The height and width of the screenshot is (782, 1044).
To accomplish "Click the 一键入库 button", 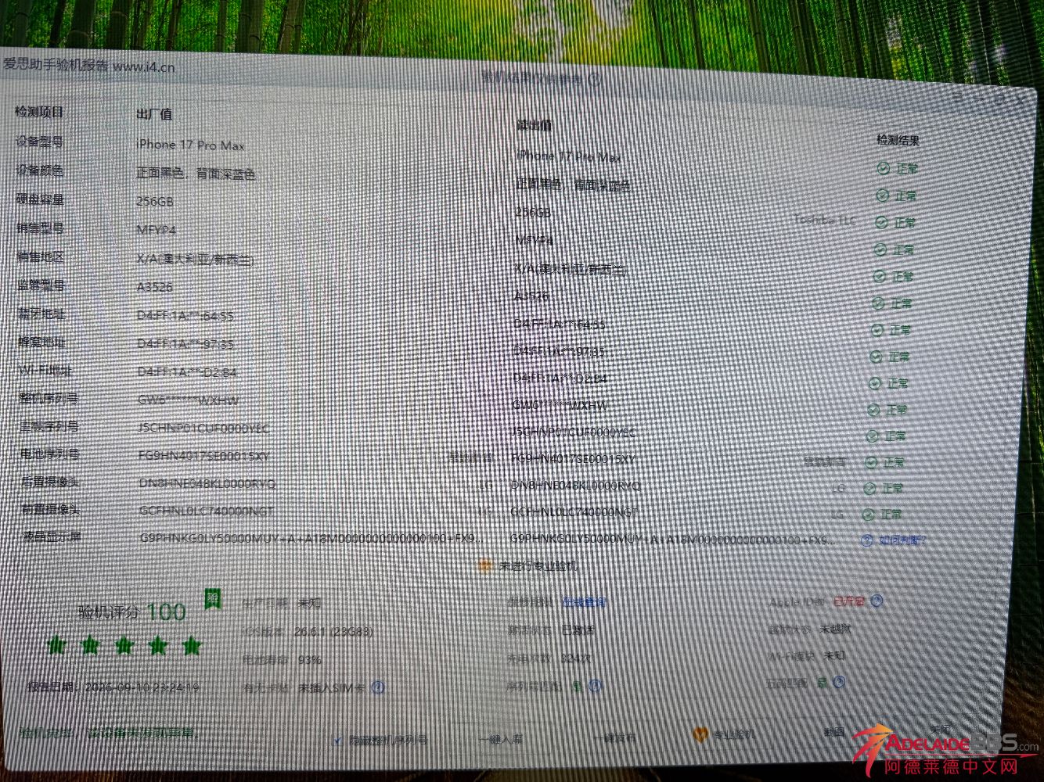I will 501,738.
